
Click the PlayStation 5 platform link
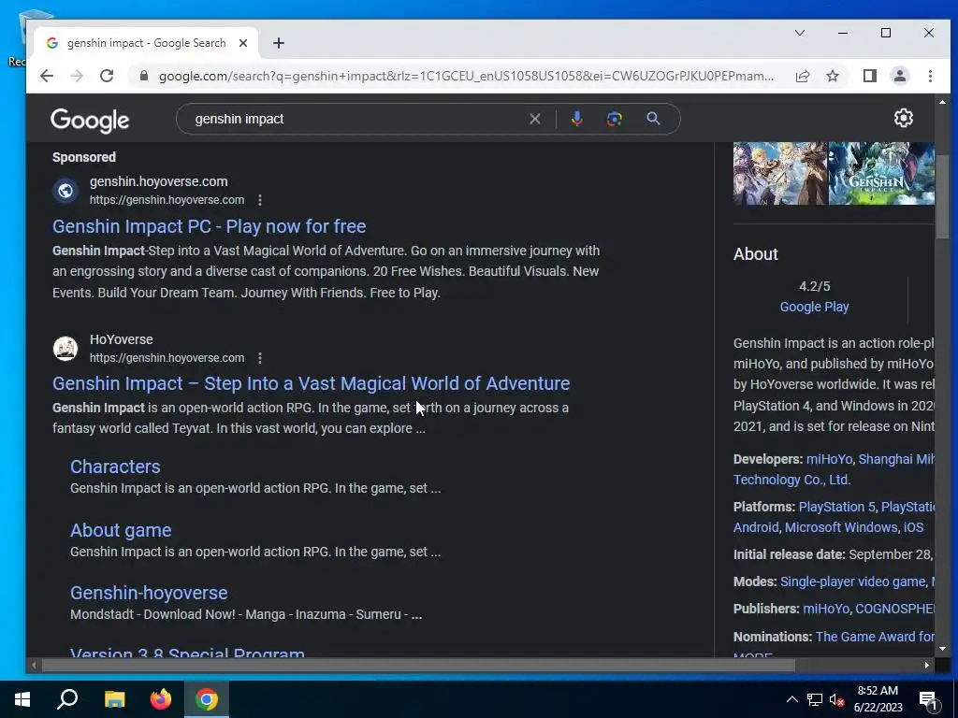click(x=836, y=507)
